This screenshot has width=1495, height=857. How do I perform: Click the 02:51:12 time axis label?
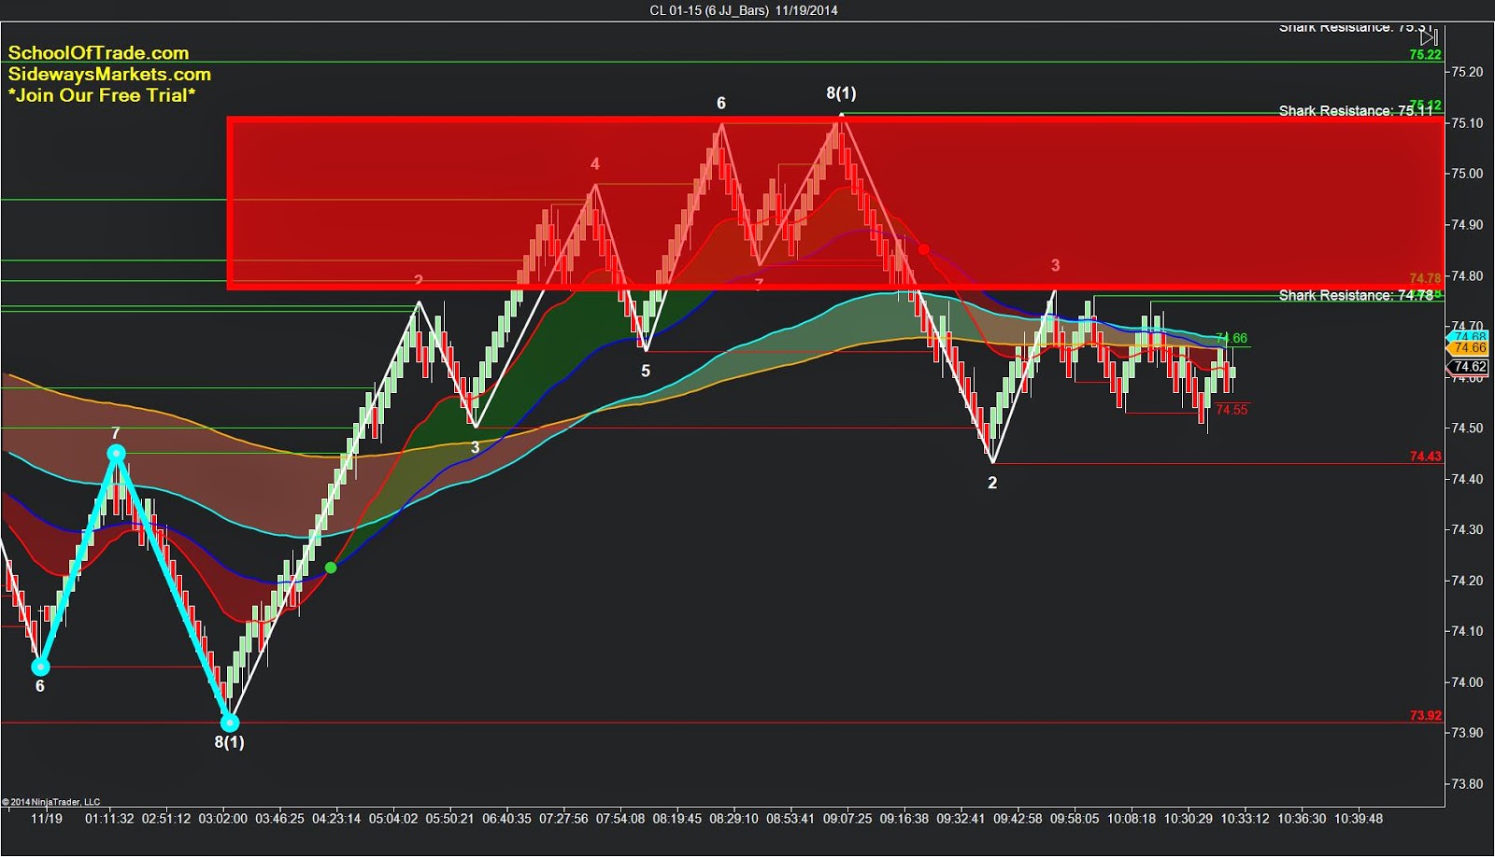(x=165, y=819)
